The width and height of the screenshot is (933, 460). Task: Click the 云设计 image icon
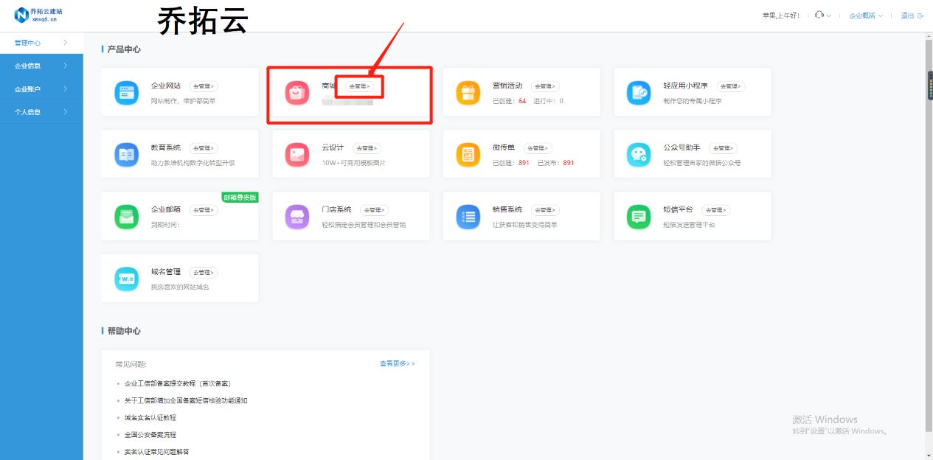[296, 154]
